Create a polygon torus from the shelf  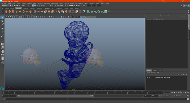tap(24, 11)
